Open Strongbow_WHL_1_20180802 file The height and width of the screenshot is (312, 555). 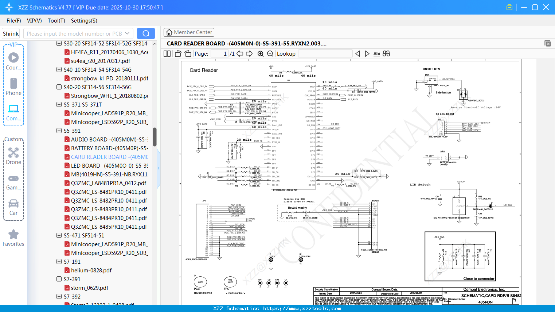(x=109, y=96)
